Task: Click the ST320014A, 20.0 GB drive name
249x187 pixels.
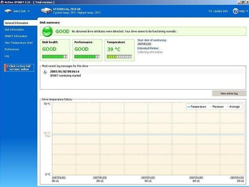Action: (67, 9)
